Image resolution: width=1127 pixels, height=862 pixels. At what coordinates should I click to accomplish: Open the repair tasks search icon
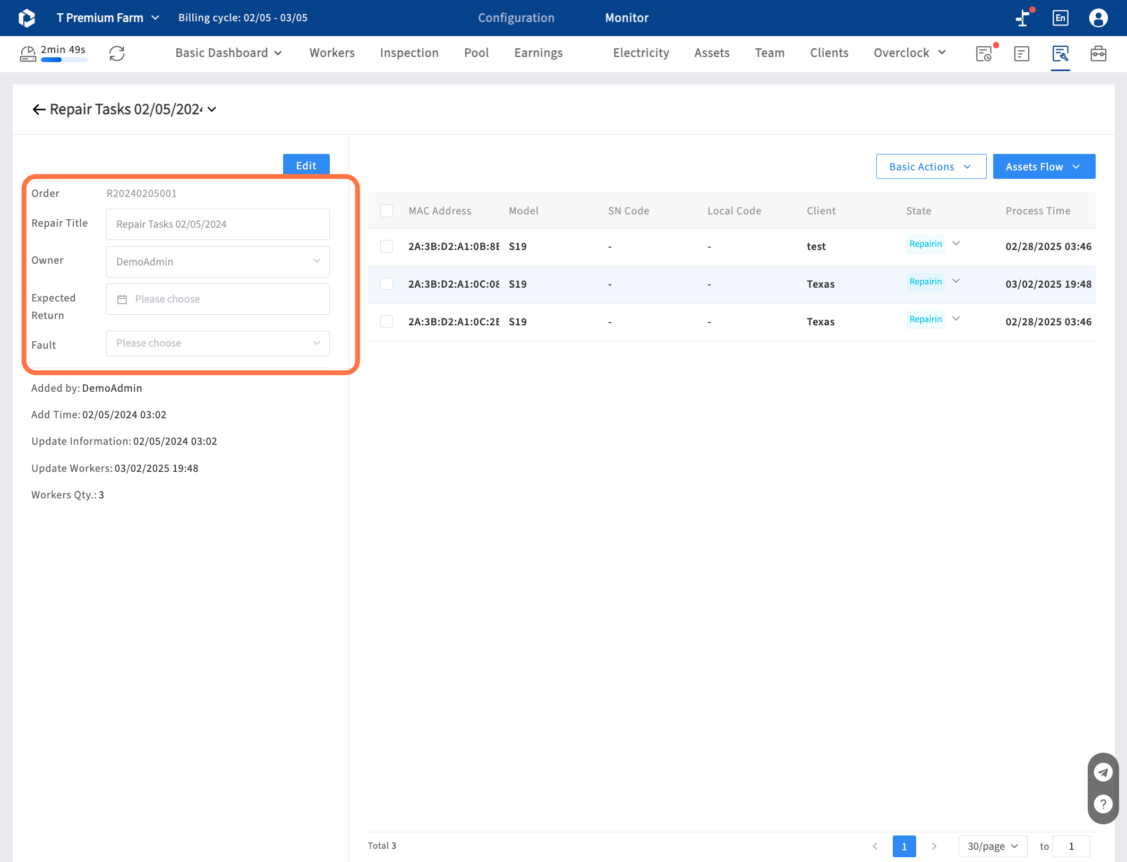1060,54
